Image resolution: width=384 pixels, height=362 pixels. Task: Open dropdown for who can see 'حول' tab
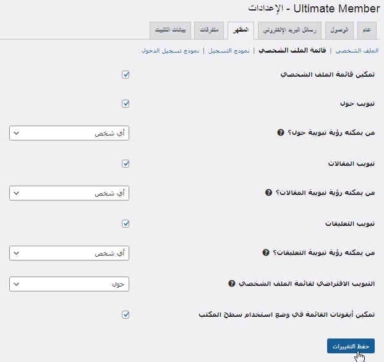[x=69, y=133]
